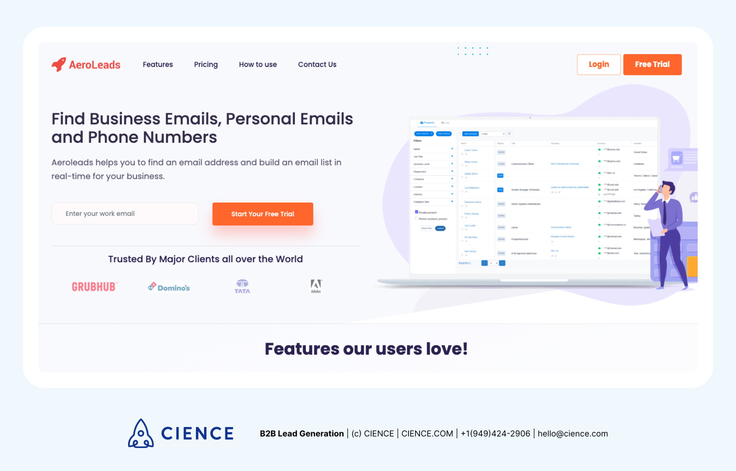This screenshot has width=736, height=471.
Task: Click the How to use navigation link
Action: tap(258, 64)
